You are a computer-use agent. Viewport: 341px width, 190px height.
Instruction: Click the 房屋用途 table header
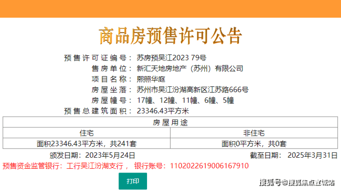coord(170,122)
